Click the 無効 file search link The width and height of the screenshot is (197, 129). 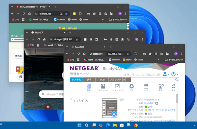coord(150,114)
